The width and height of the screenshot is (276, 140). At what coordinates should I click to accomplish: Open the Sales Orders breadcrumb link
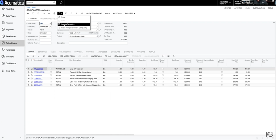pos(31,8)
